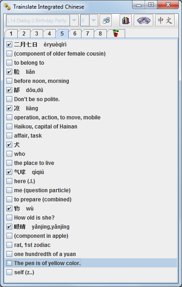Click the blue fan icon button
This screenshot has width=182, height=287.
click(x=143, y=20)
